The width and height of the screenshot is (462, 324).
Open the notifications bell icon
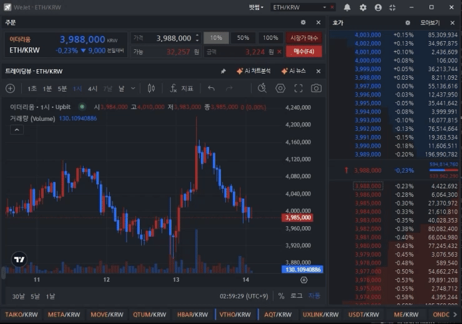(x=347, y=7)
